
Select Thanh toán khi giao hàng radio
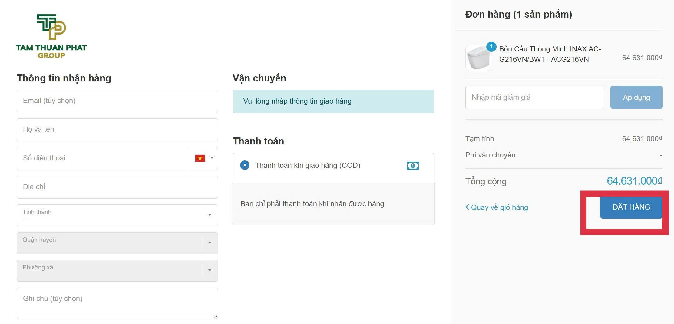(x=245, y=165)
